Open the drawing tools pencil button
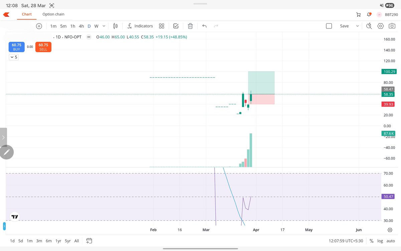The image size is (401, 251). pyautogui.click(x=6, y=152)
